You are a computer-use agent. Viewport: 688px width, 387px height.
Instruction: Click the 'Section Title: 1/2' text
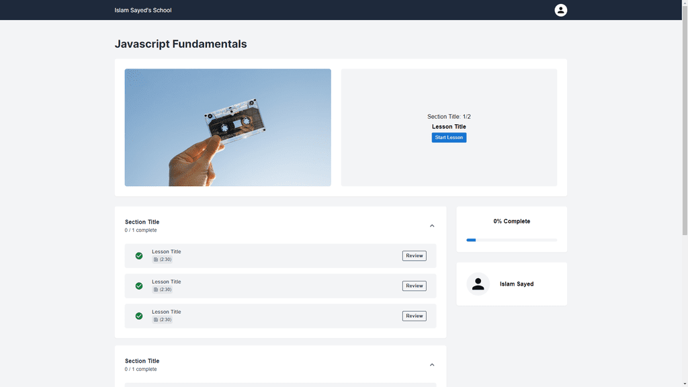[449, 117]
